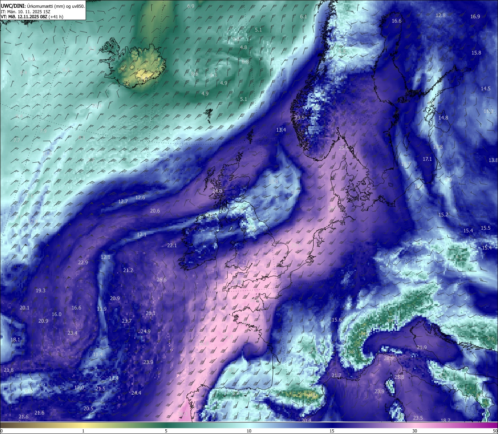Click the 12.0 value label
498x434 pixels.
click(79, 388)
